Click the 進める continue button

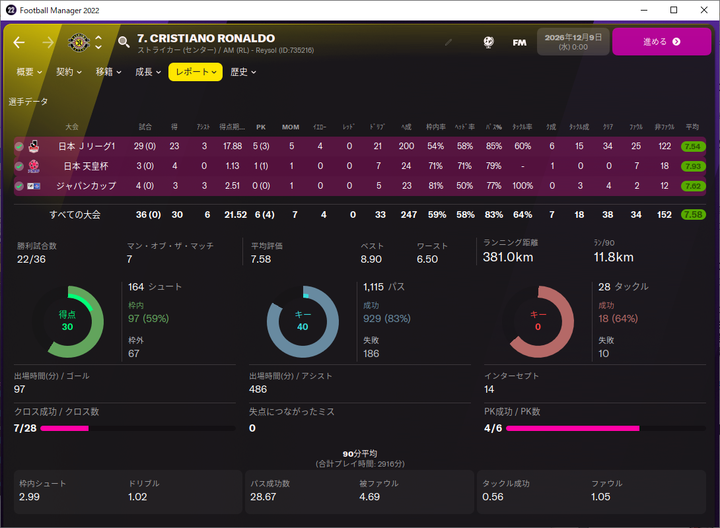coord(662,42)
